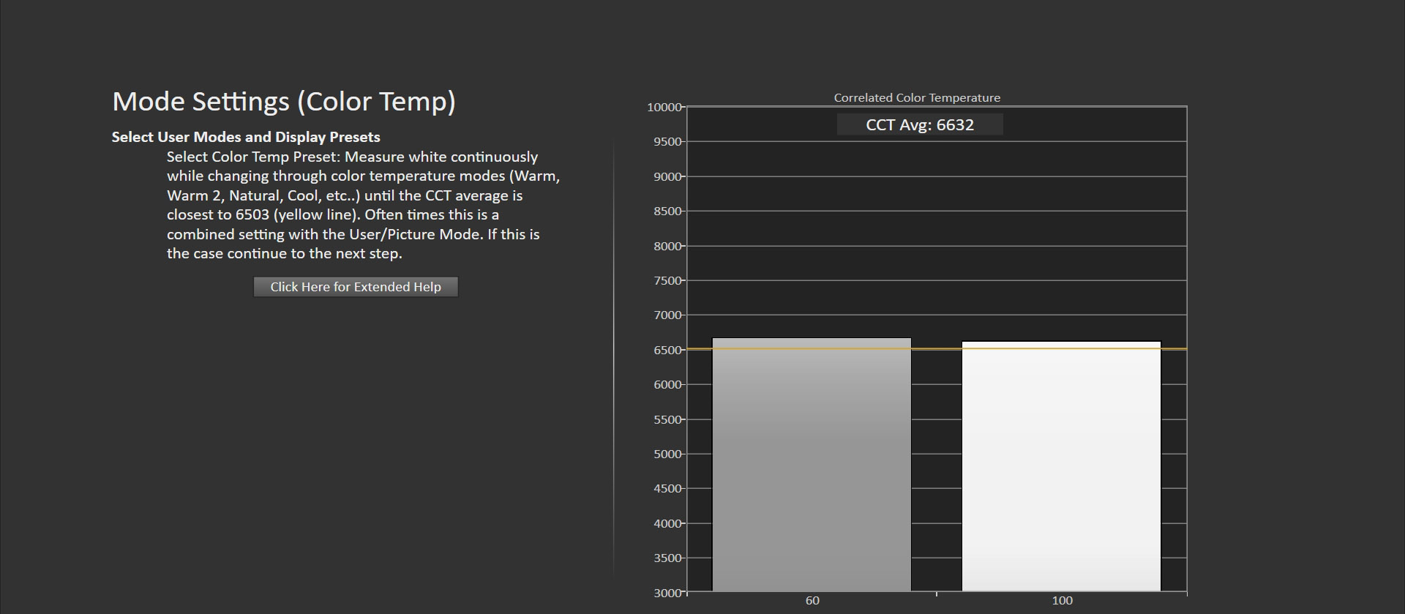Click the 60 label on the x-axis
Viewport: 1405px width, 614px height.
[812, 601]
